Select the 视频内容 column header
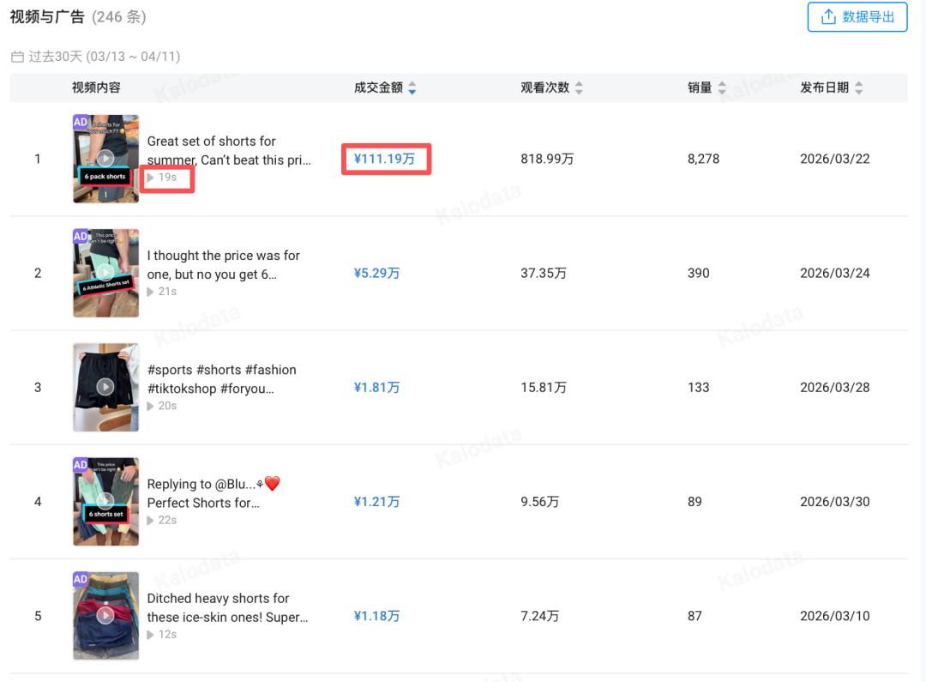Image resolution: width=926 pixels, height=682 pixels. click(96, 87)
